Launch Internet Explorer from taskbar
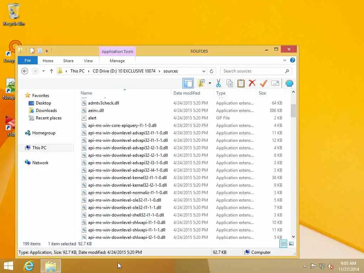 pyautogui.click(x=29, y=266)
